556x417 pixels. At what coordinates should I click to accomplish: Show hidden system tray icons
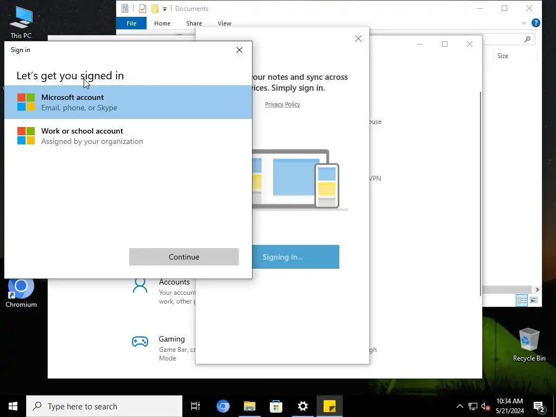(459, 406)
